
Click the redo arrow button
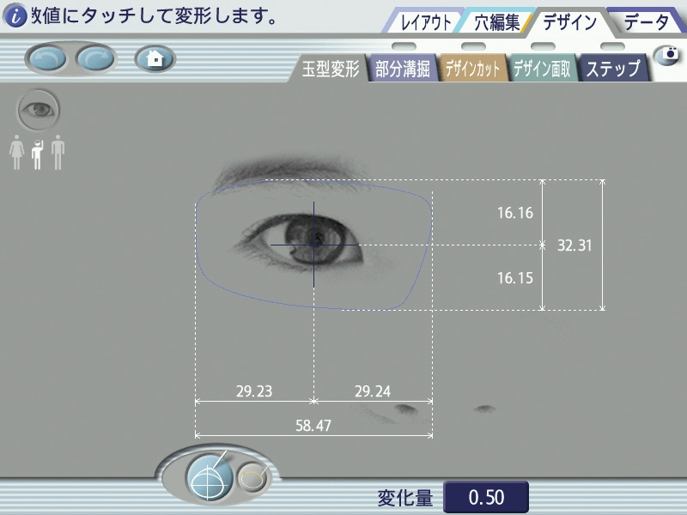tap(96, 58)
